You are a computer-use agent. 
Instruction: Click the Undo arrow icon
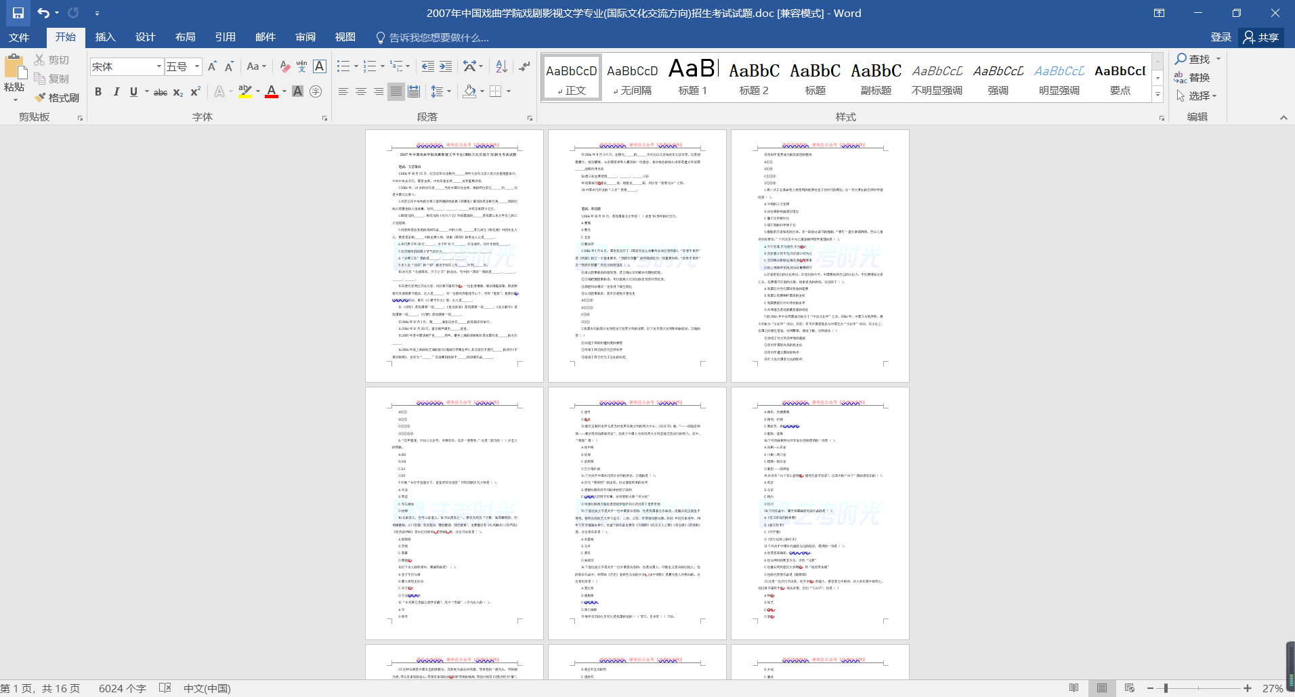43,13
